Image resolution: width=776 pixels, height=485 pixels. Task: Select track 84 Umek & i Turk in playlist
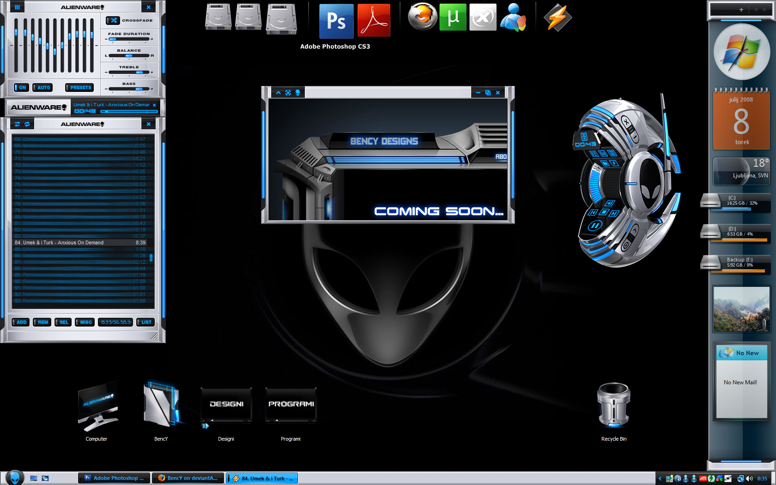[80, 242]
